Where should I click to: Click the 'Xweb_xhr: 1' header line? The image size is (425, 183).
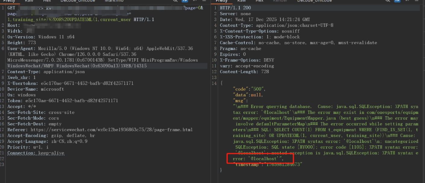(x=21, y=77)
